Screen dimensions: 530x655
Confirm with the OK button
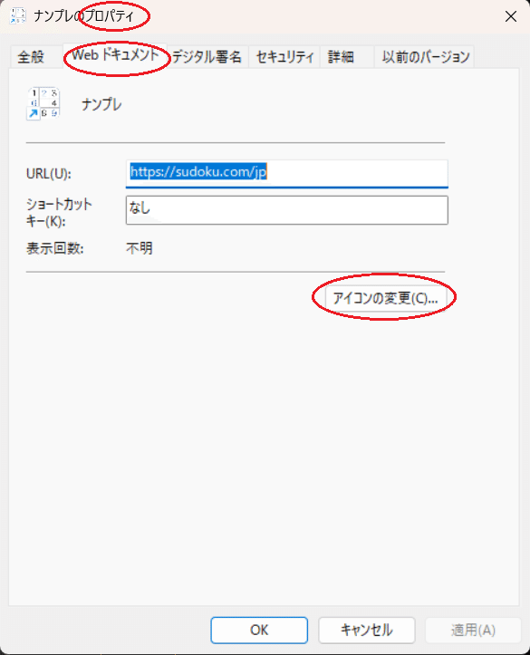[x=259, y=630]
